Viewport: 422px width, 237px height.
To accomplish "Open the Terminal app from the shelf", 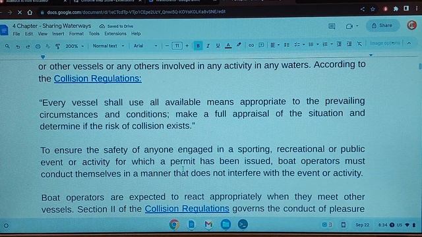I will point(243,224).
